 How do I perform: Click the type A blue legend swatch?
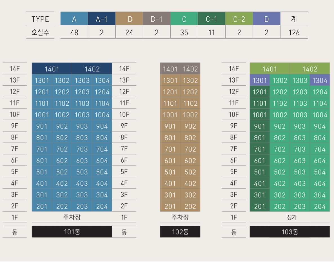[x=74, y=19]
